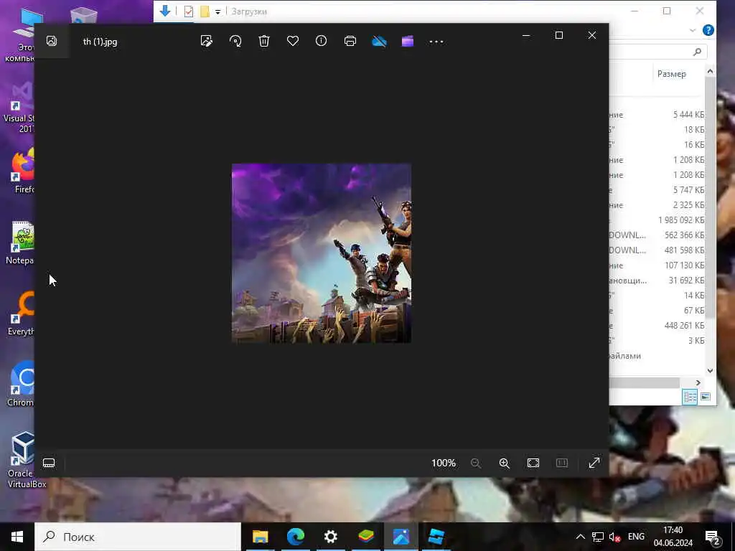Show file info with the info icon
Image resolution: width=735 pixels, height=551 pixels.
coord(321,41)
